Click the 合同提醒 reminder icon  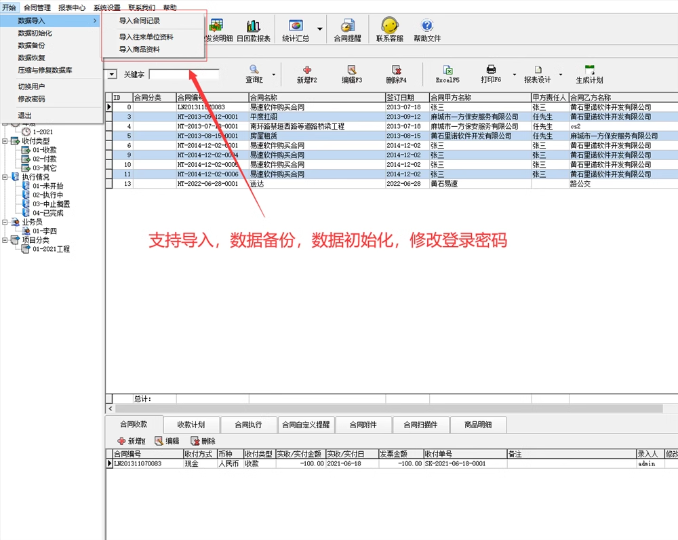click(x=347, y=30)
